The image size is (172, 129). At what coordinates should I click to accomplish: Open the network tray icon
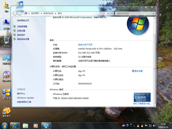[x=150, y=126]
